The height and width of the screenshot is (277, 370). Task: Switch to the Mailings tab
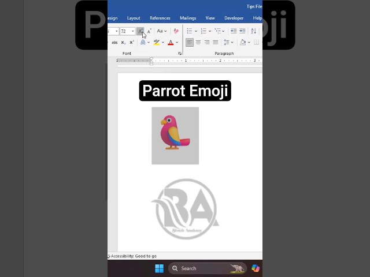click(188, 18)
